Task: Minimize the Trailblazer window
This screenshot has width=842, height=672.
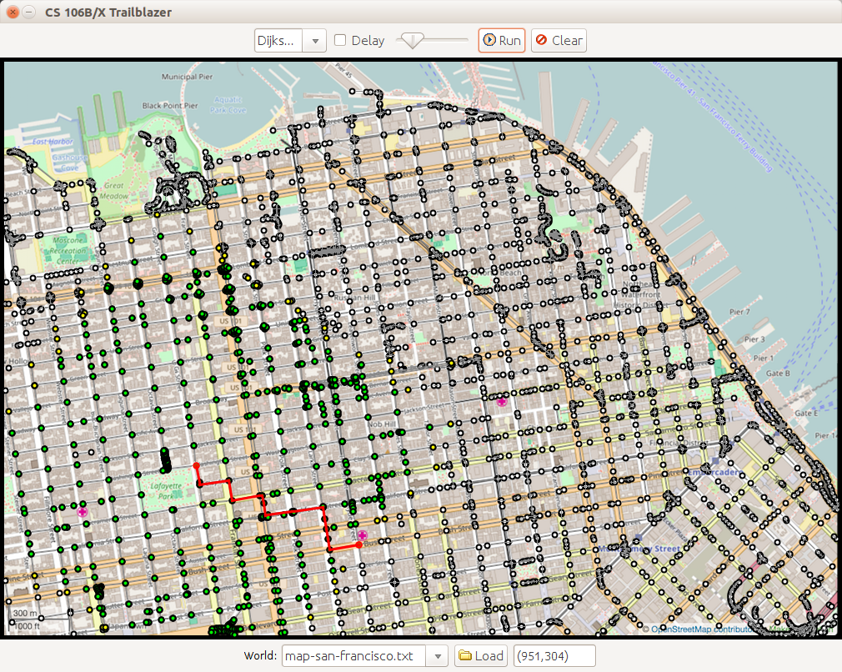Action: point(29,13)
